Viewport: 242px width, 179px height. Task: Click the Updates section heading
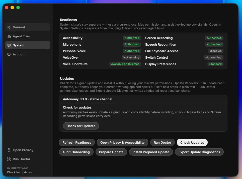[67, 78]
